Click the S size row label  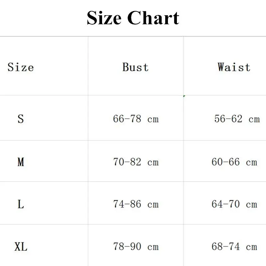click(x=21, y=119)
